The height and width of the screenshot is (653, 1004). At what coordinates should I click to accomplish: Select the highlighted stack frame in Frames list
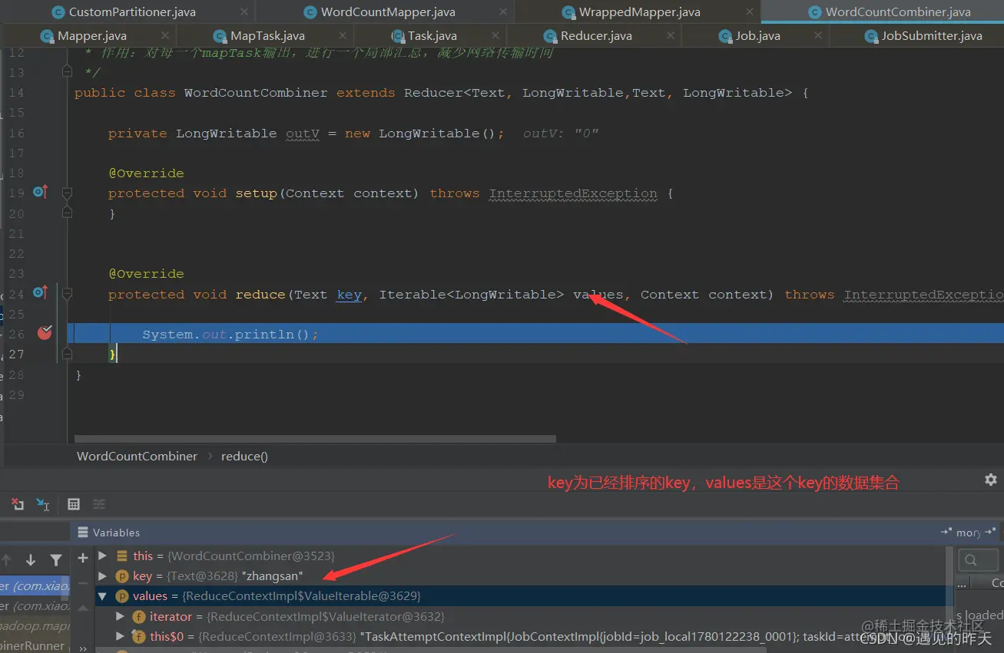pos(35,585)
